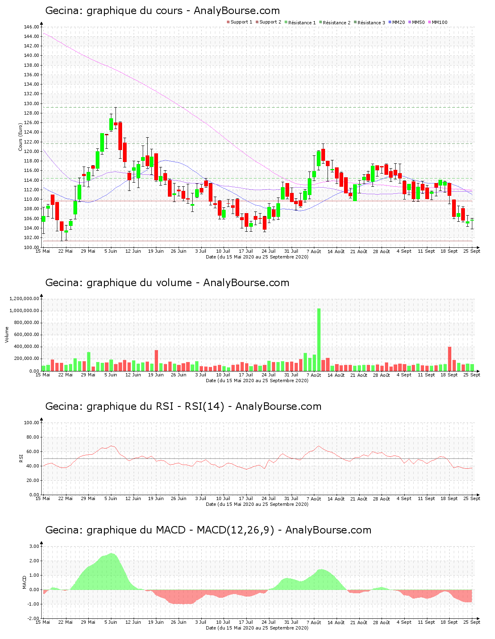
Task: Click '14 Août' date on MACD chart
Action: click(x=336, y=622)
